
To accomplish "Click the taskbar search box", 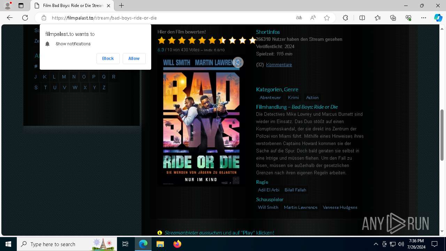I will [x=67, y=244].
